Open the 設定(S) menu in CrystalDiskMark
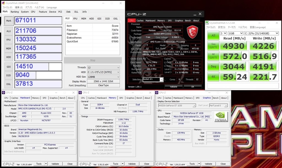Image resolution: width=282 pixels, height=168 pixels. click(x=222, y=27)
